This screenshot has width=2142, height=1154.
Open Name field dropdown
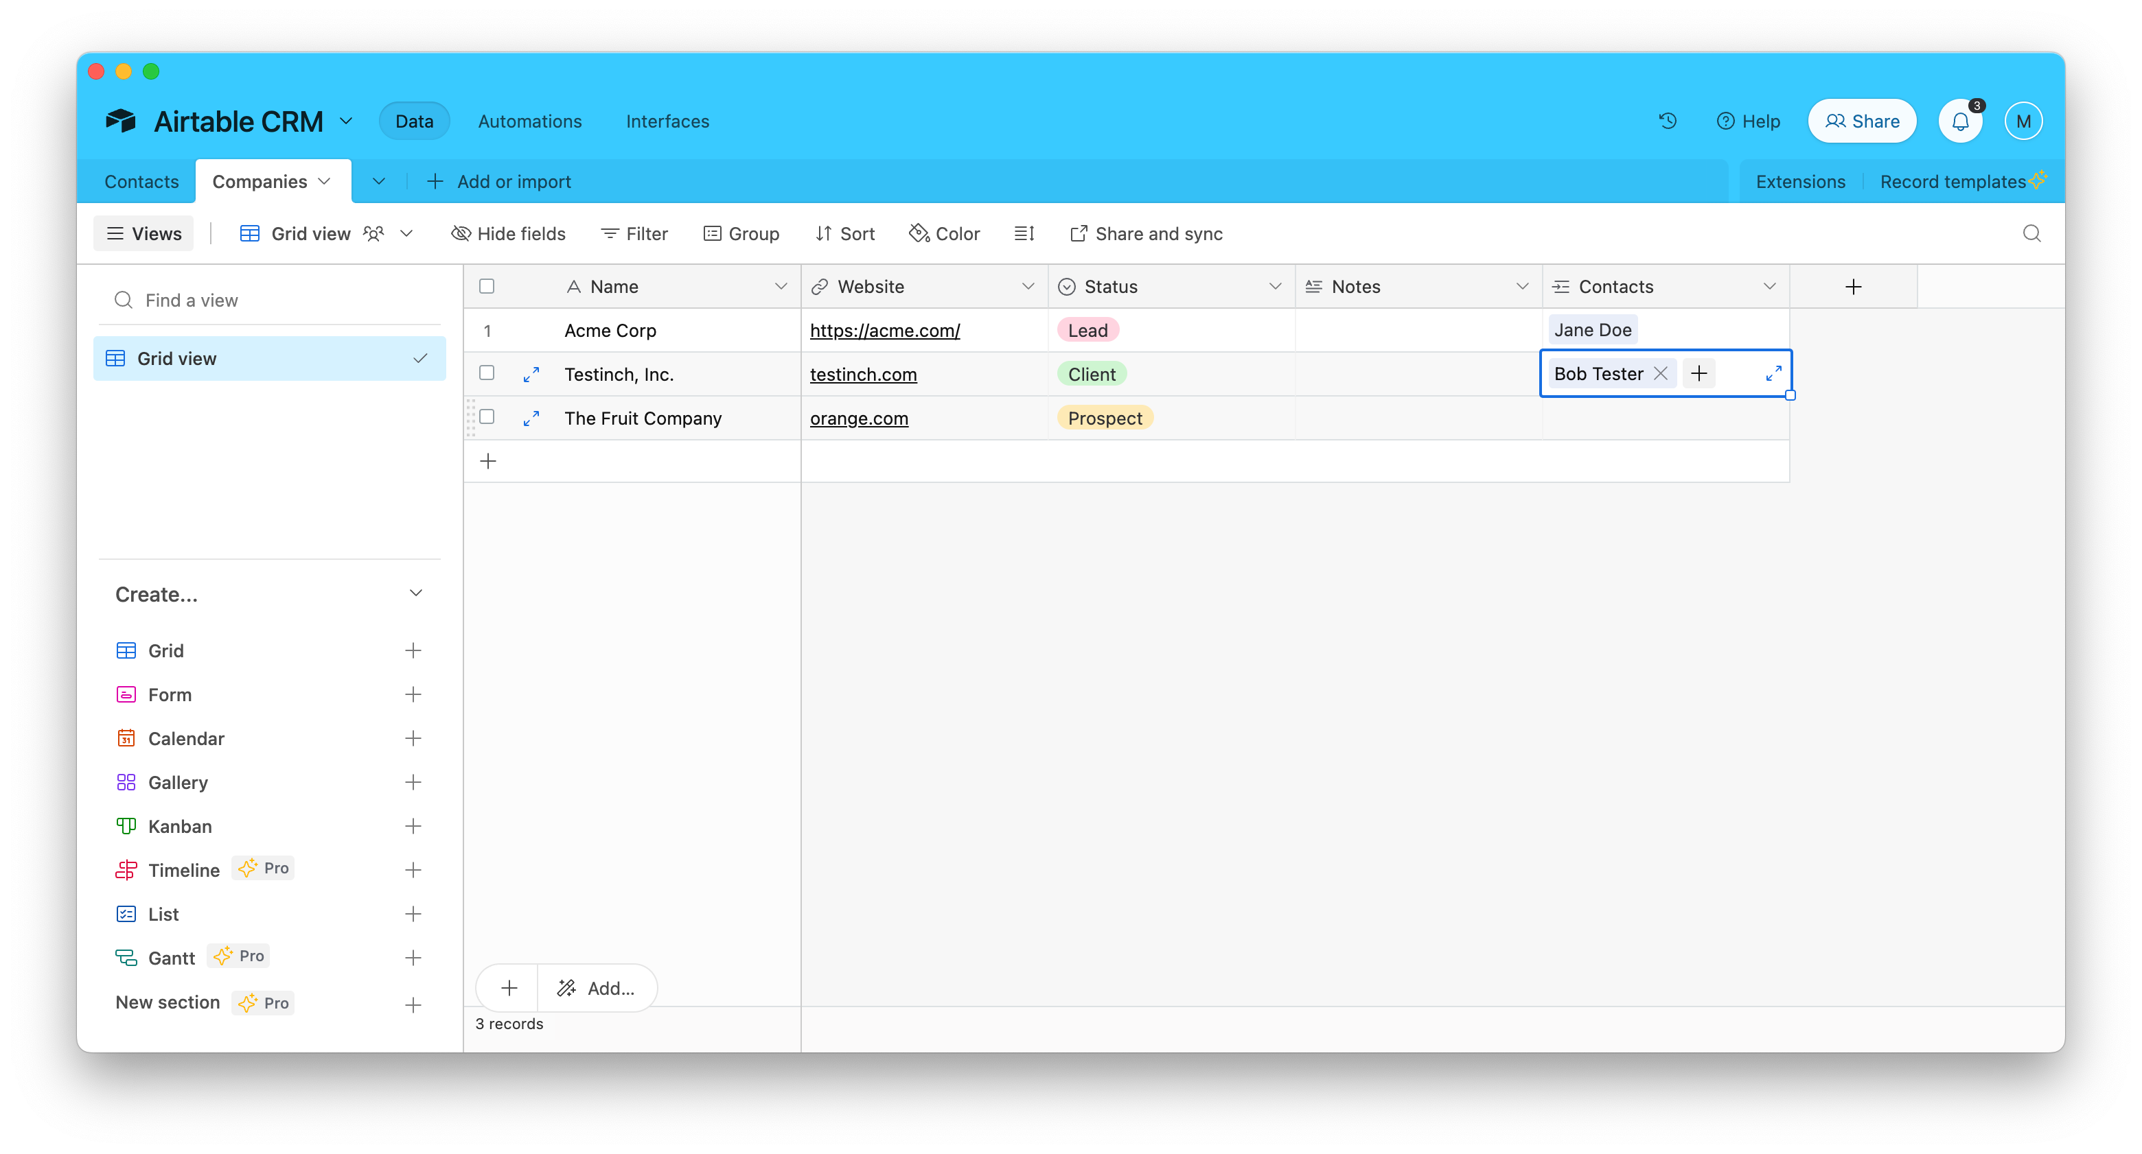(780, 287)
